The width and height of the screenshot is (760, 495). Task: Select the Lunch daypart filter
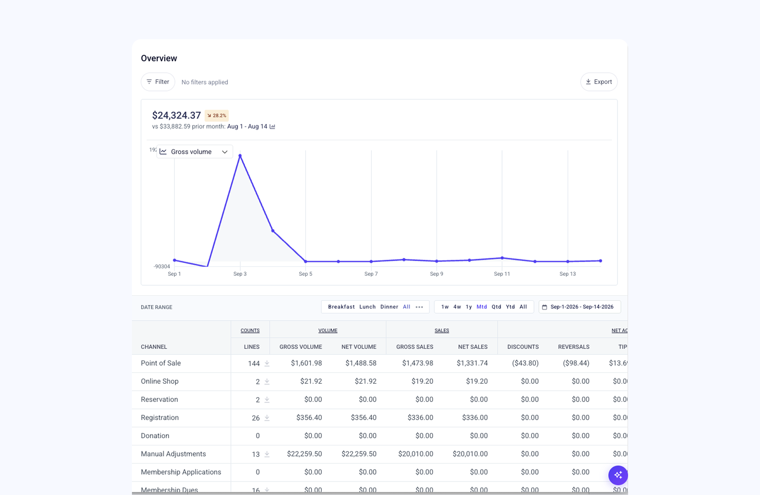pos(367,307)
